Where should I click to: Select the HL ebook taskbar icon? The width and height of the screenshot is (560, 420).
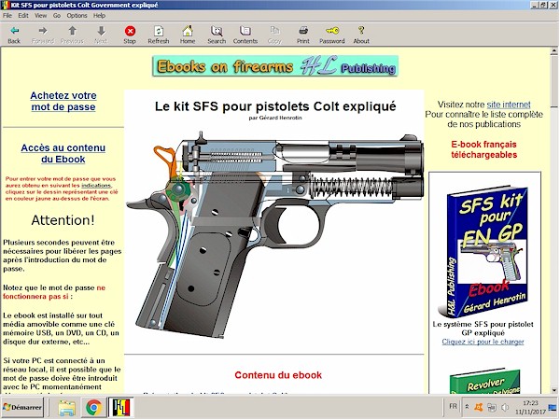121,407
